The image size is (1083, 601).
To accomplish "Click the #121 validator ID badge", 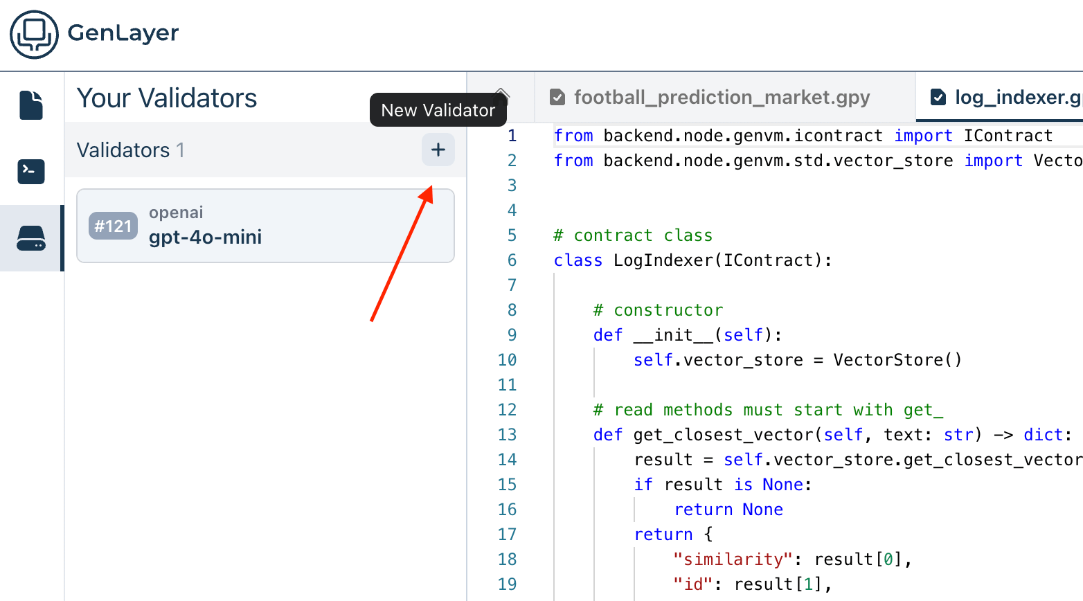I will [x=113, y=226].
